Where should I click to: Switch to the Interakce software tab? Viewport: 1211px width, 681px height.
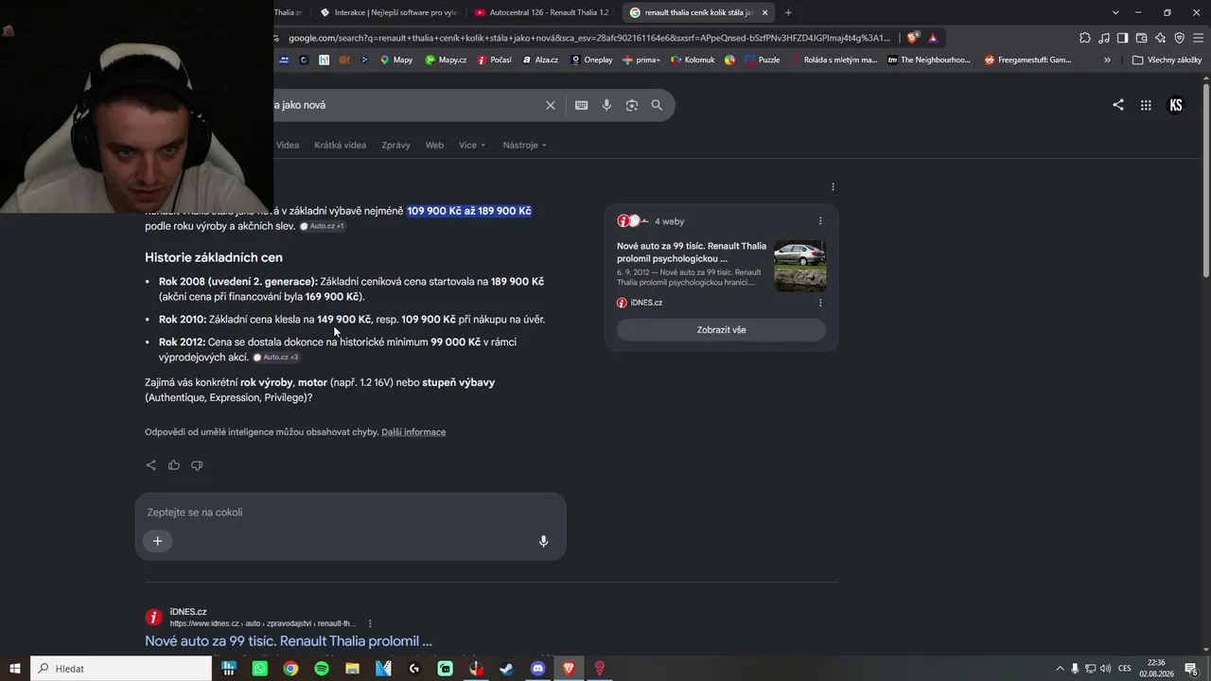[x=389, y=12]
